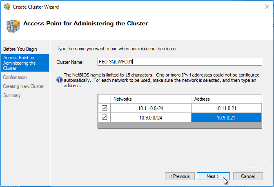Click the Next button
Image resolution: width=274 pixels, height=187 pixels.
[213, 176]
